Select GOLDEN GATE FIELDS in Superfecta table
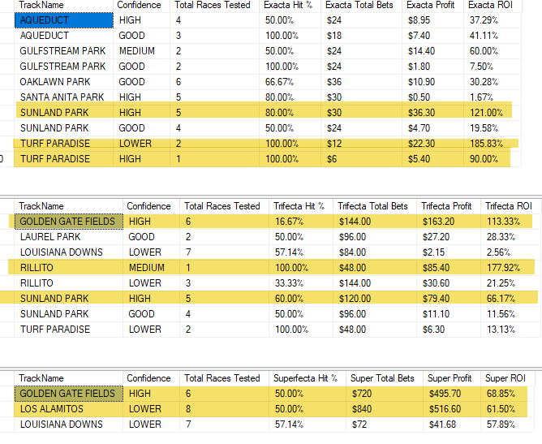This screenshot has height=444, width=542. coord(68,394)
